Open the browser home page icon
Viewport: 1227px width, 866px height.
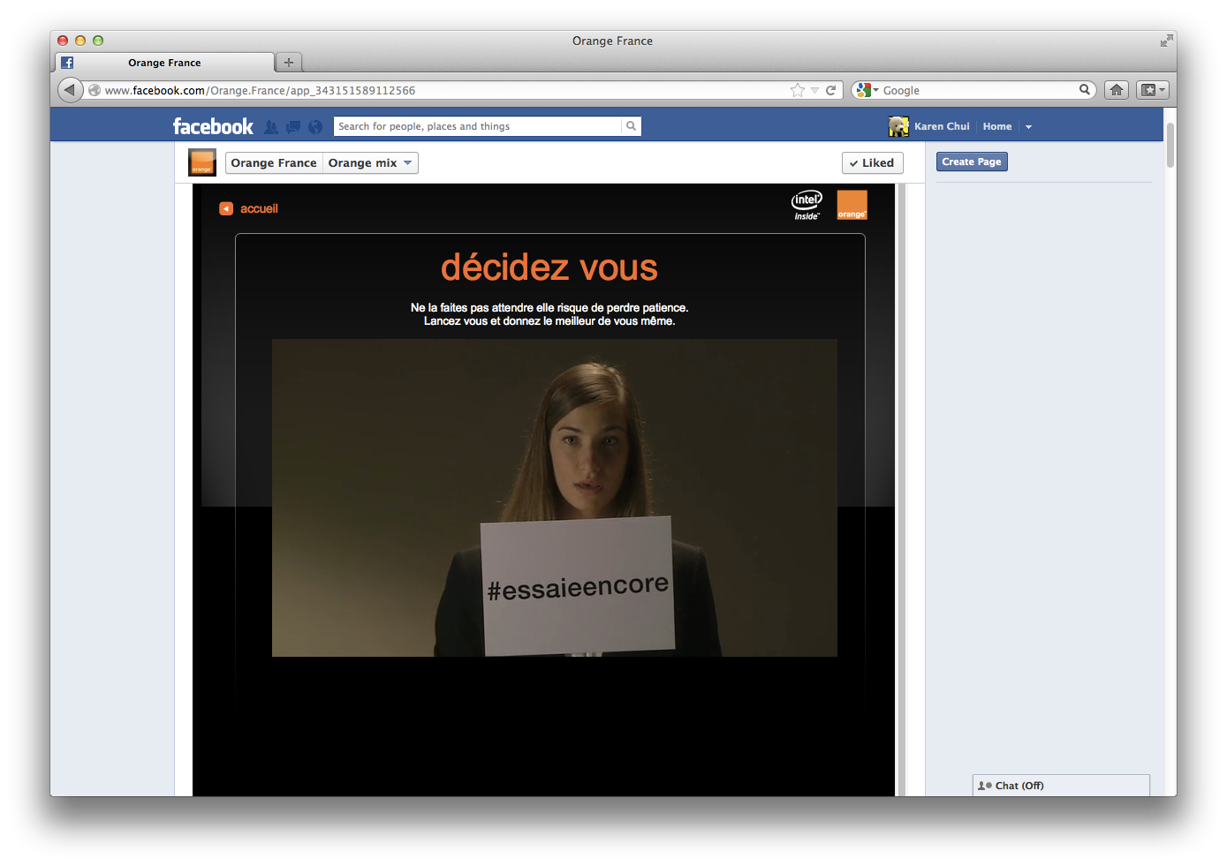coord(1117,90)
